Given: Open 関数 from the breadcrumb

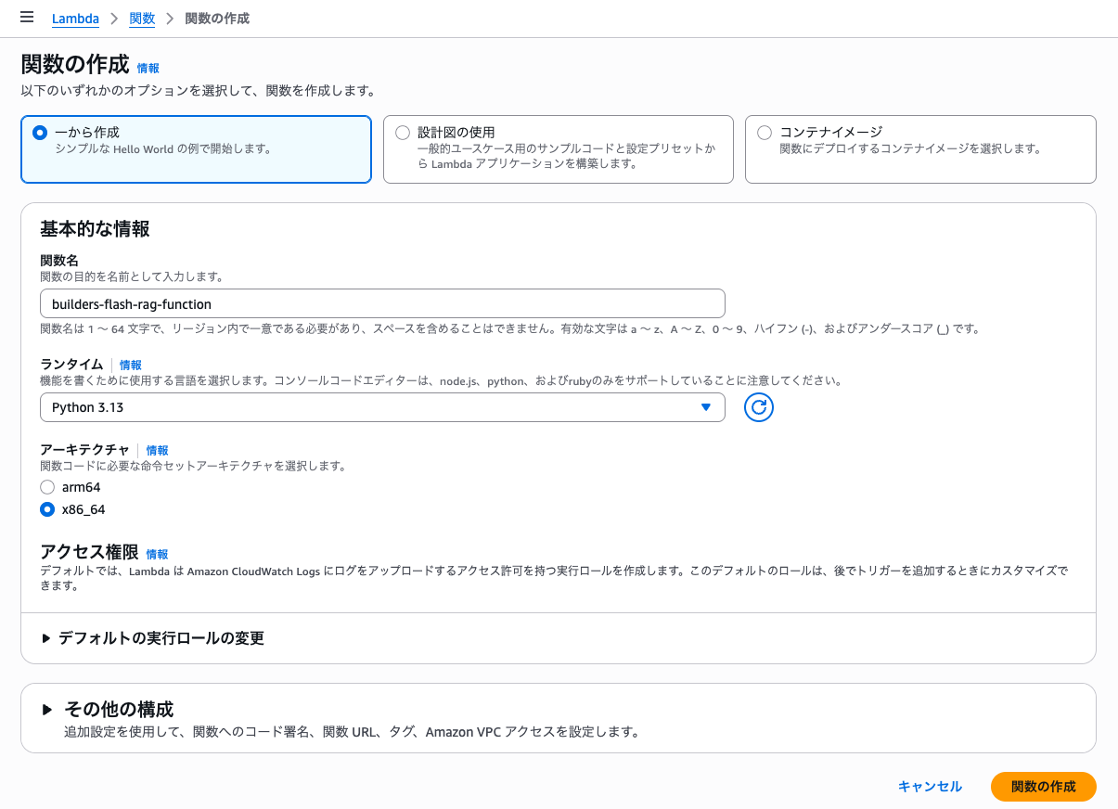Looking at the screenshot, I should pyautogui.click(x=142, y=18).
